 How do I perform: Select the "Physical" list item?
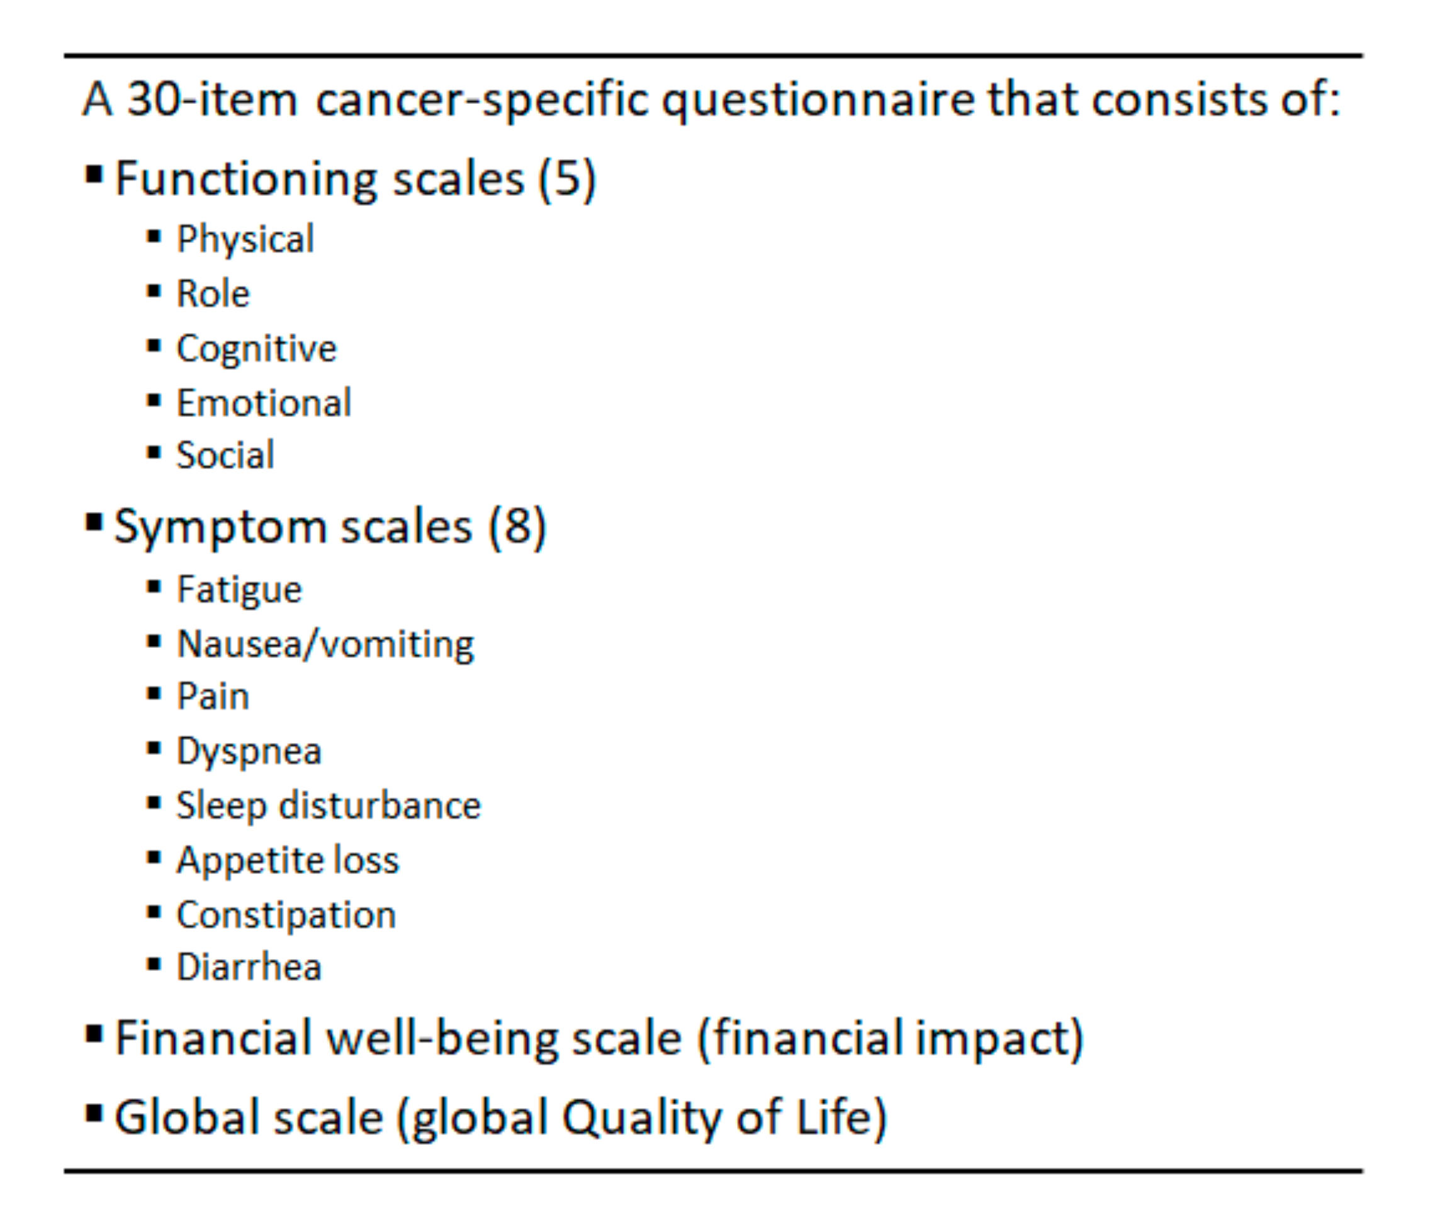click(245, 239)
